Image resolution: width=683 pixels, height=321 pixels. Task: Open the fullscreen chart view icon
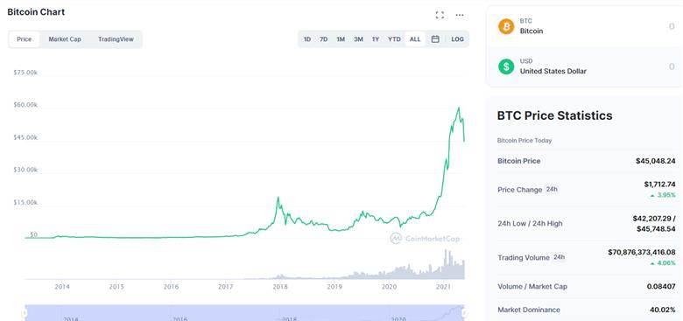[x=440, y=15]
